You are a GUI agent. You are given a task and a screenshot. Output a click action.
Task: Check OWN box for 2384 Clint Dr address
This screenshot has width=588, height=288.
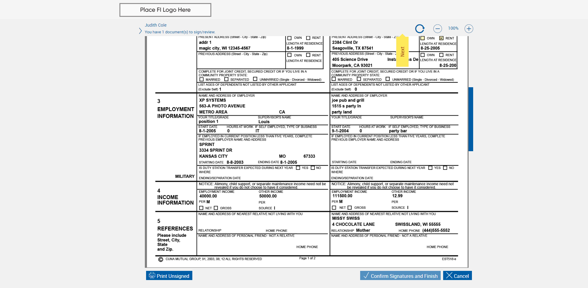pos(423,38)
